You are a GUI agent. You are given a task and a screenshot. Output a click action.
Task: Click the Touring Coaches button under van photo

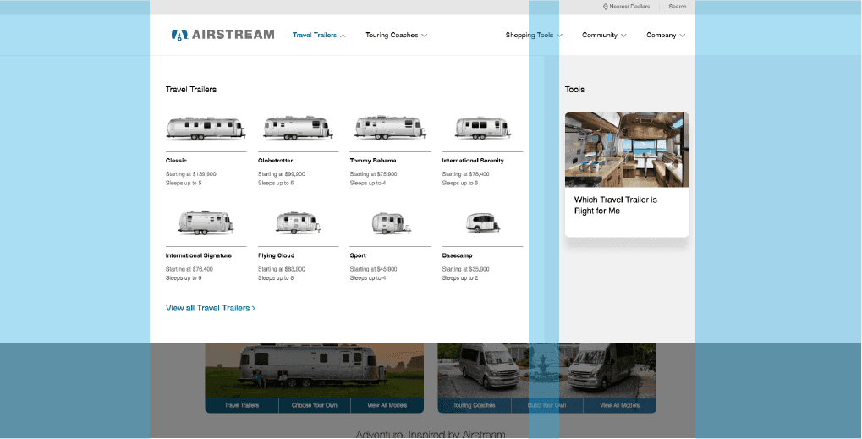pos(475,405)
